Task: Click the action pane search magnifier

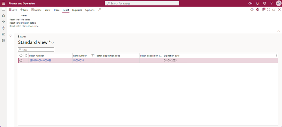Action: click(100, 10)
